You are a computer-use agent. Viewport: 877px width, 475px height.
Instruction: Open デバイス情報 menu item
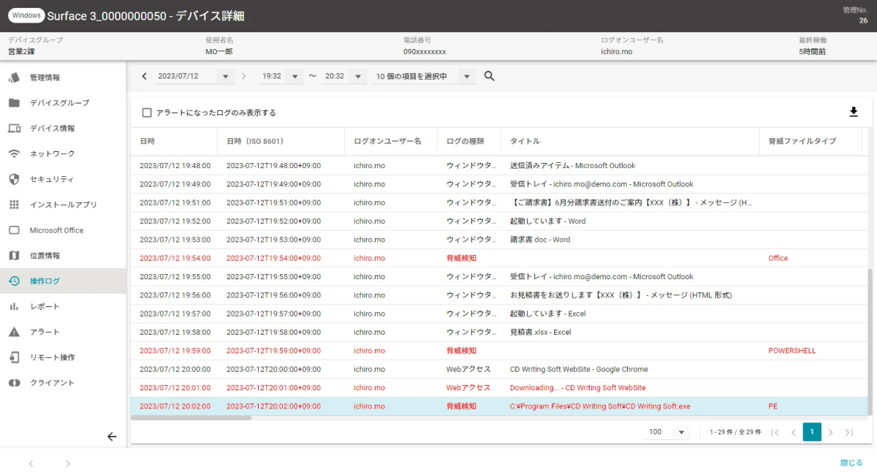click(x=64, y=129)
